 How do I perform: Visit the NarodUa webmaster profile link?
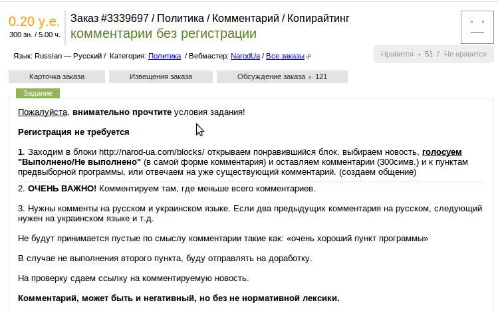(245, 56)
